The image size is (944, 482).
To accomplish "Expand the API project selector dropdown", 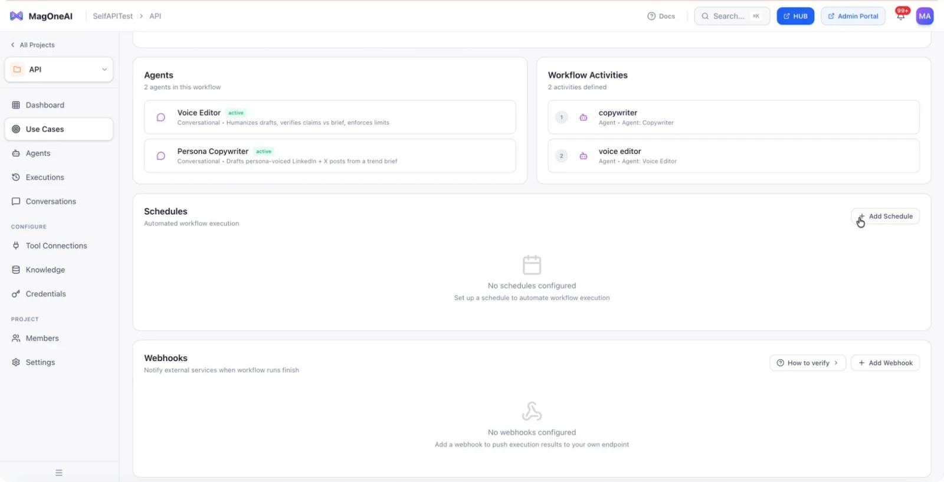I will (104, 70).
